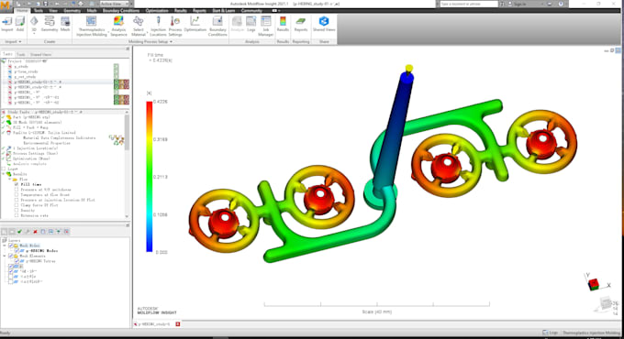This screenshot has height=339, width=624.
Task: Click the Autodesk Moldflow application menu logo
Action: pos(6,6)
